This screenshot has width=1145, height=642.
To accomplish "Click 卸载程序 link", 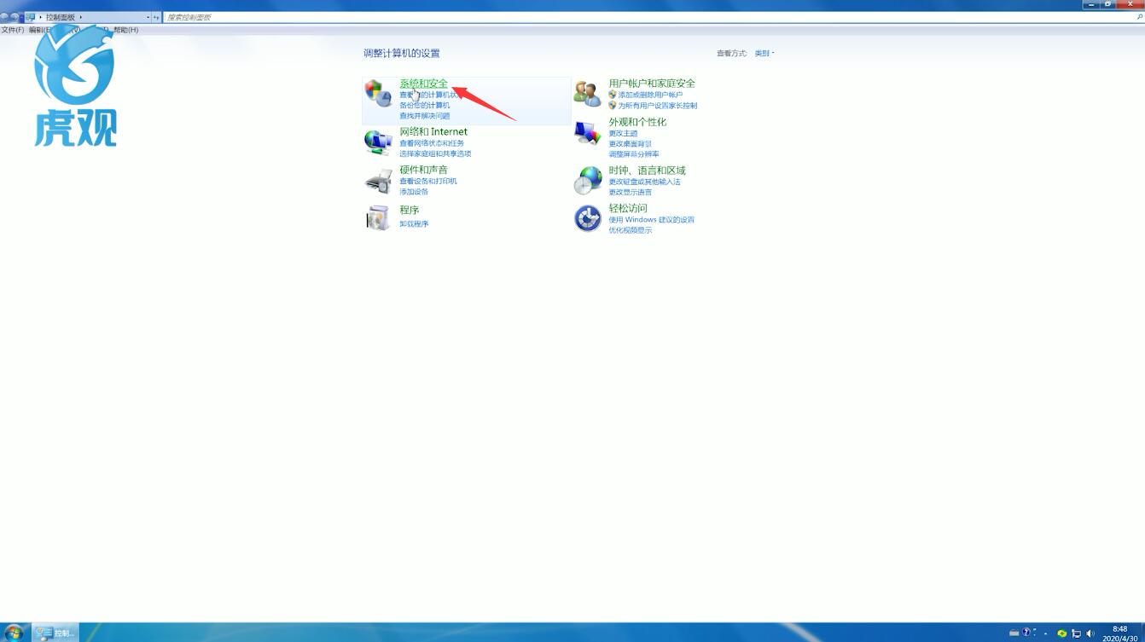I will click(414, 224).
